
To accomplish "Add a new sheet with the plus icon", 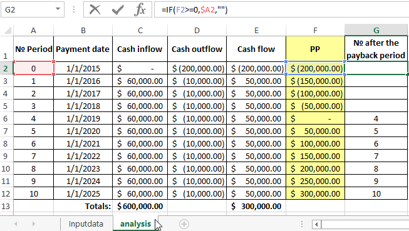I will pyautogui.click(x=184, y=224).
